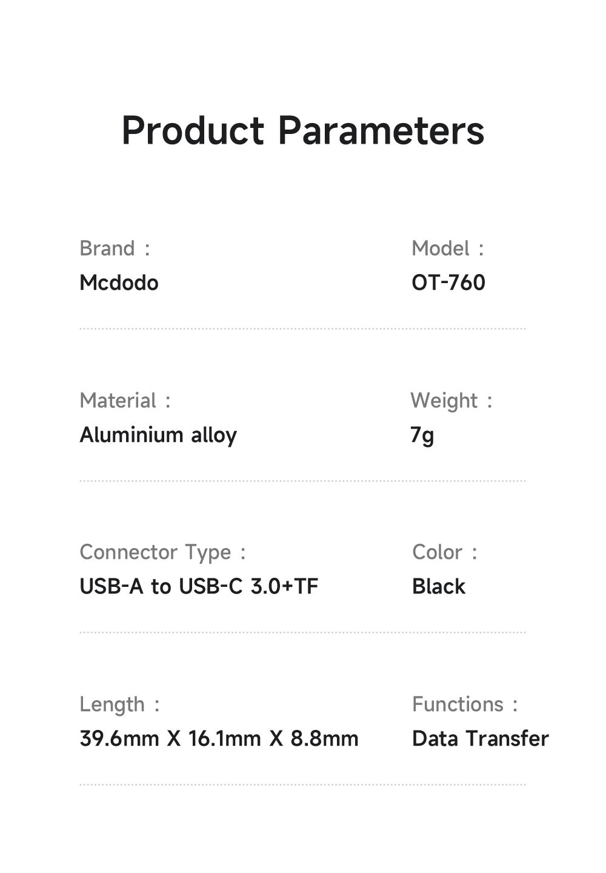Viewport: 606px width, 873px height.
Task: Select the Aluminium alloy text
Action: point(158,435)
